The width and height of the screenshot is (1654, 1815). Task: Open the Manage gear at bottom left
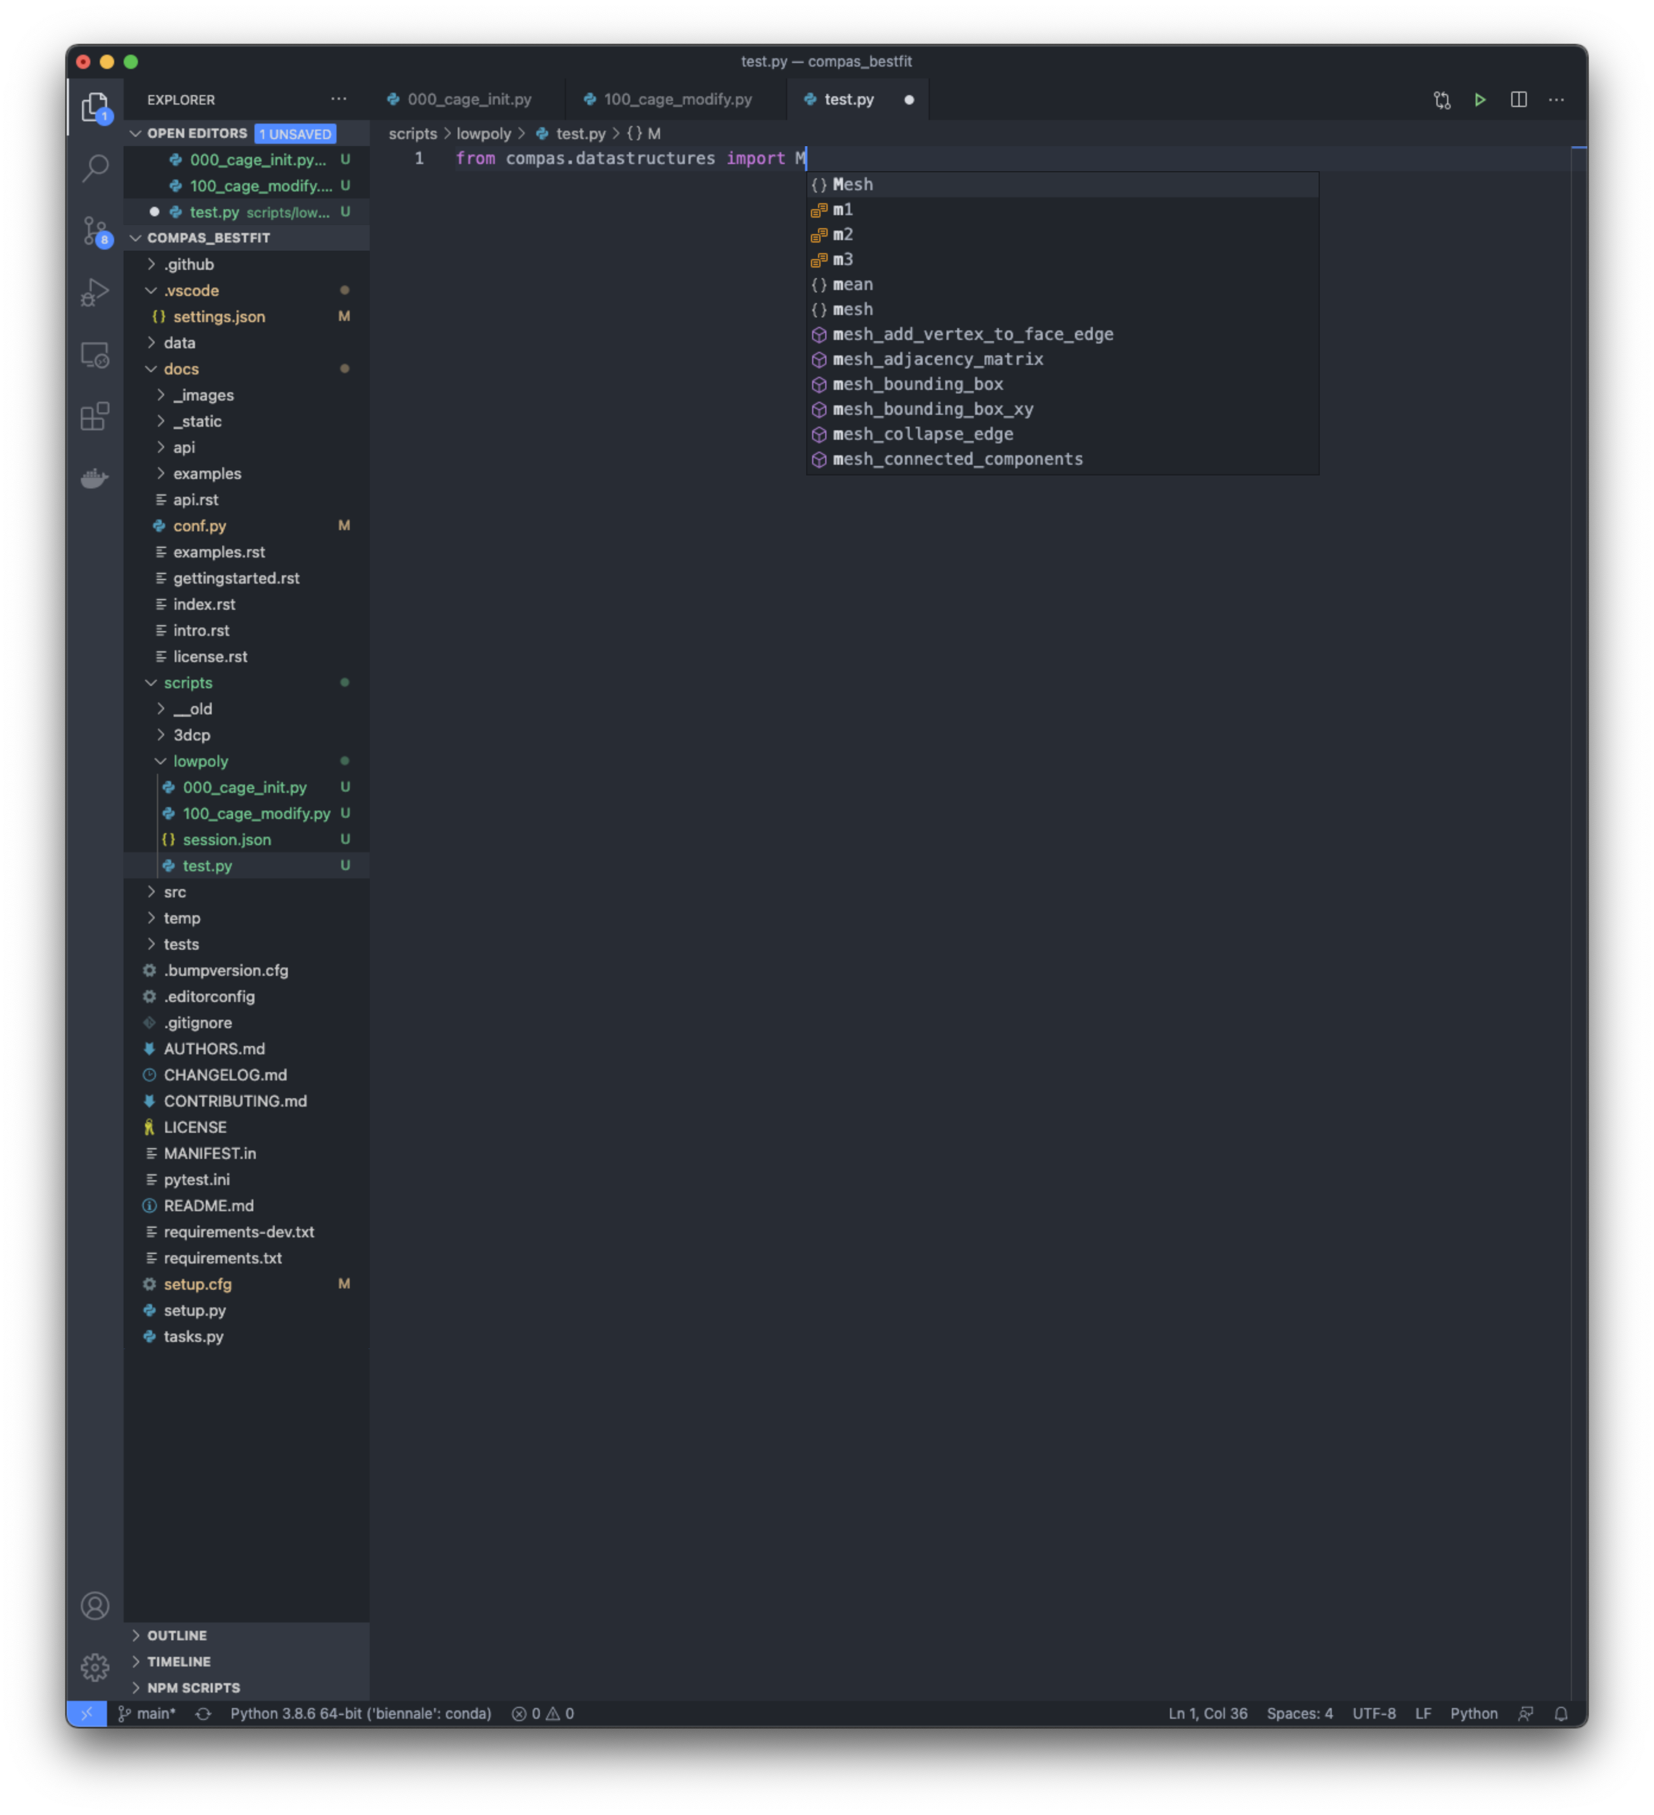pos(96,1666)
